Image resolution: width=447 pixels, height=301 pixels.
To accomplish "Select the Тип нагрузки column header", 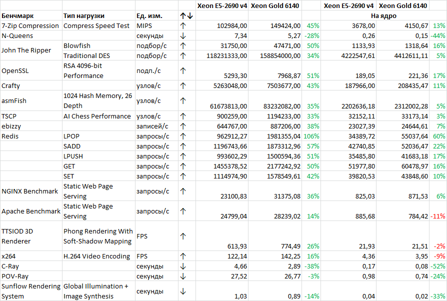I will click(x=98, y=16).
